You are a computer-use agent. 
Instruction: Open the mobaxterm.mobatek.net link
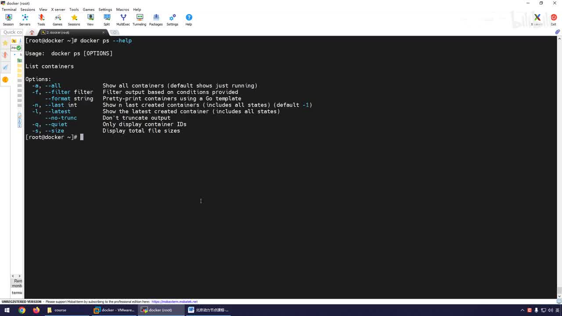(174, 302)
